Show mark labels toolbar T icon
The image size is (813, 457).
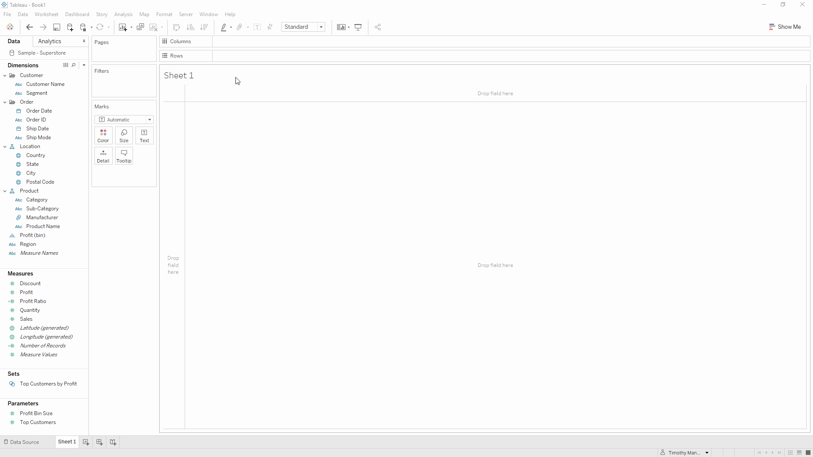click(257, 27)
